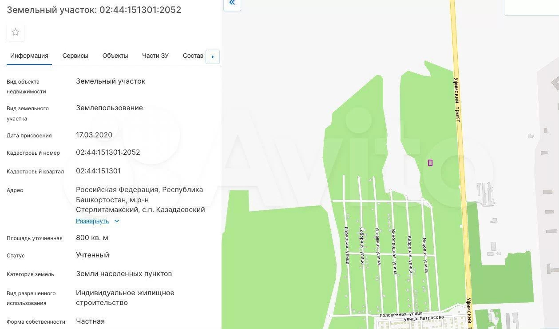Select the Объекты tab

tap(115, 56)
